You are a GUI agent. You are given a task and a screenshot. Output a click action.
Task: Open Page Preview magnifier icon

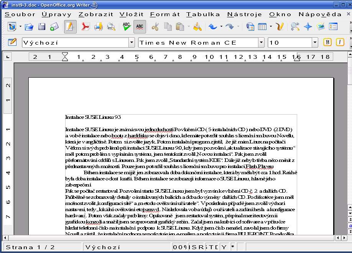(x=111, y=27)
